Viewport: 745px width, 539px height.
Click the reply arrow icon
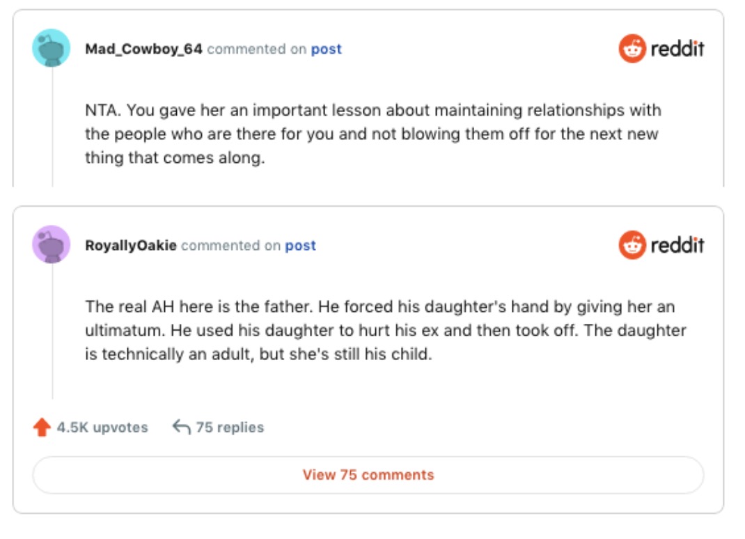point(181,427)
